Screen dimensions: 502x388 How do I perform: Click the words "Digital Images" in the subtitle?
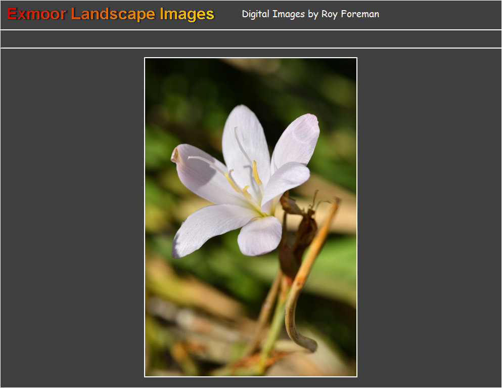273,14
